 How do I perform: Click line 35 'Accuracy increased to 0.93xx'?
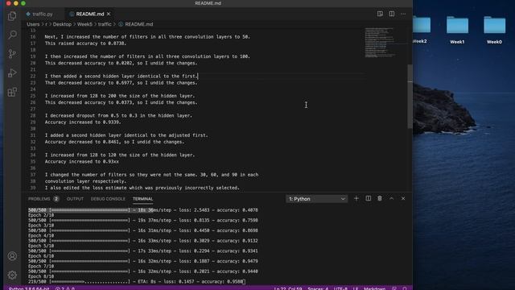pos(82,161)
